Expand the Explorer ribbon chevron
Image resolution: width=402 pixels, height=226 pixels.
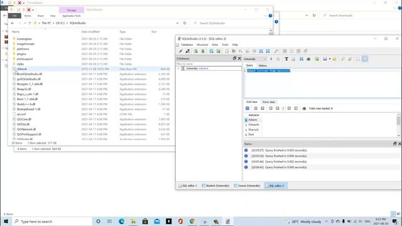pos(265,16)
